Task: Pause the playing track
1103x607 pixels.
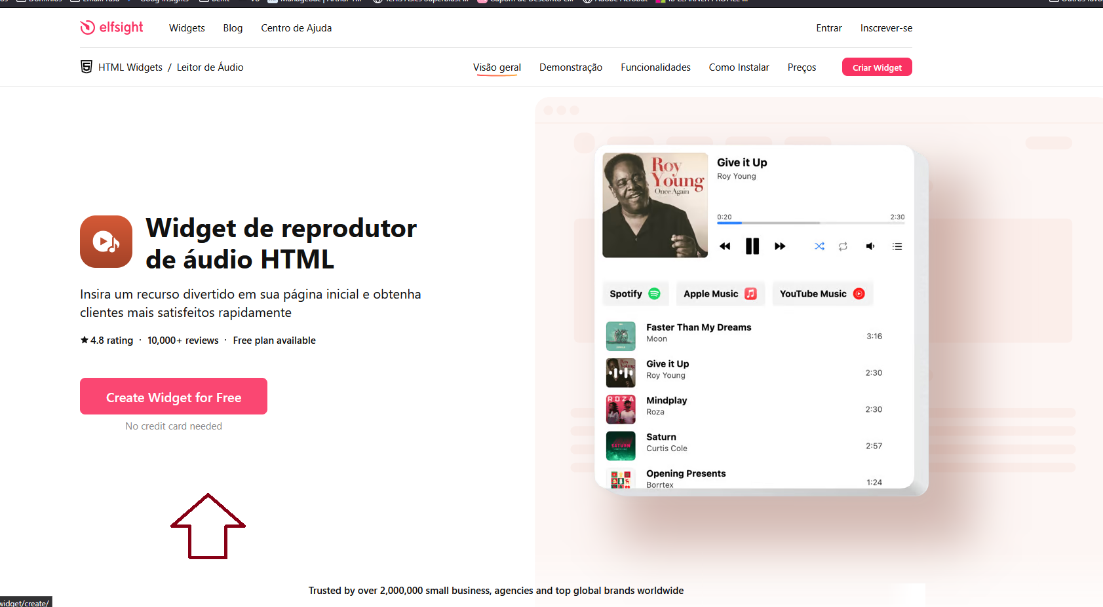Action: pos(752,246)
